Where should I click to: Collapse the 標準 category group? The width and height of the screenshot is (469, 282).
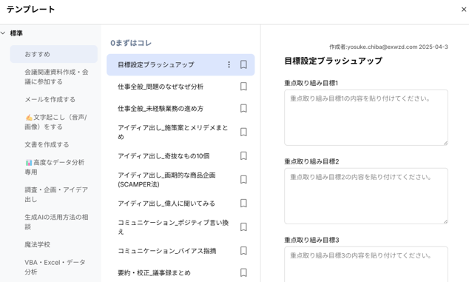(3, 33)
